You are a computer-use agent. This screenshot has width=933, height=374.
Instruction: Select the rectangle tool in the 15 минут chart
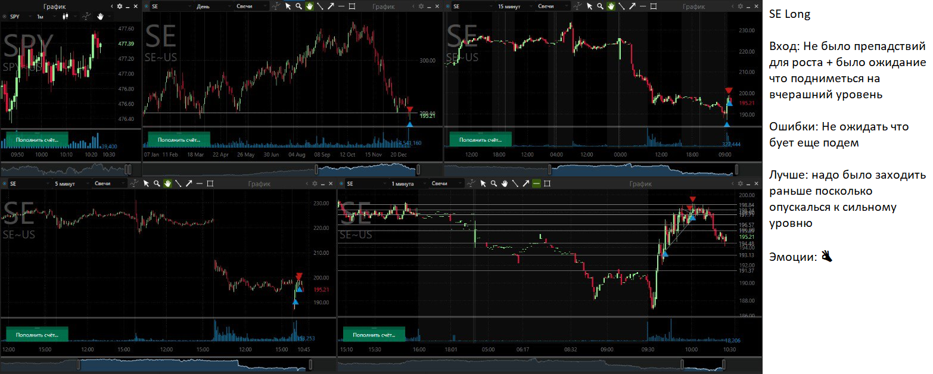(654, 7)
